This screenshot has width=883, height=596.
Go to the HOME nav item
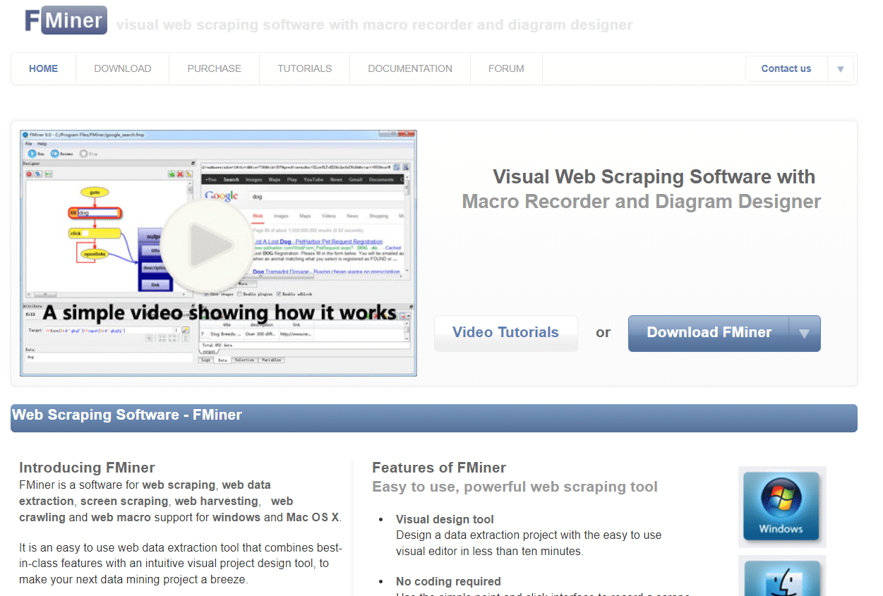pyautogui.click(x=44, y=68)
